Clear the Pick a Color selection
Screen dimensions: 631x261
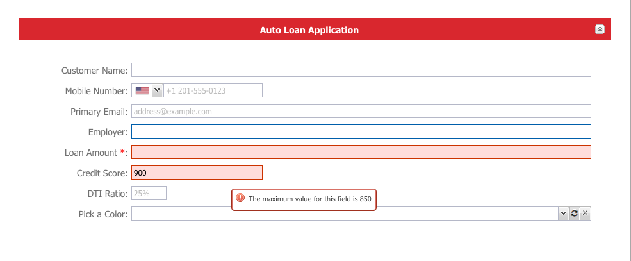point(586,214)
